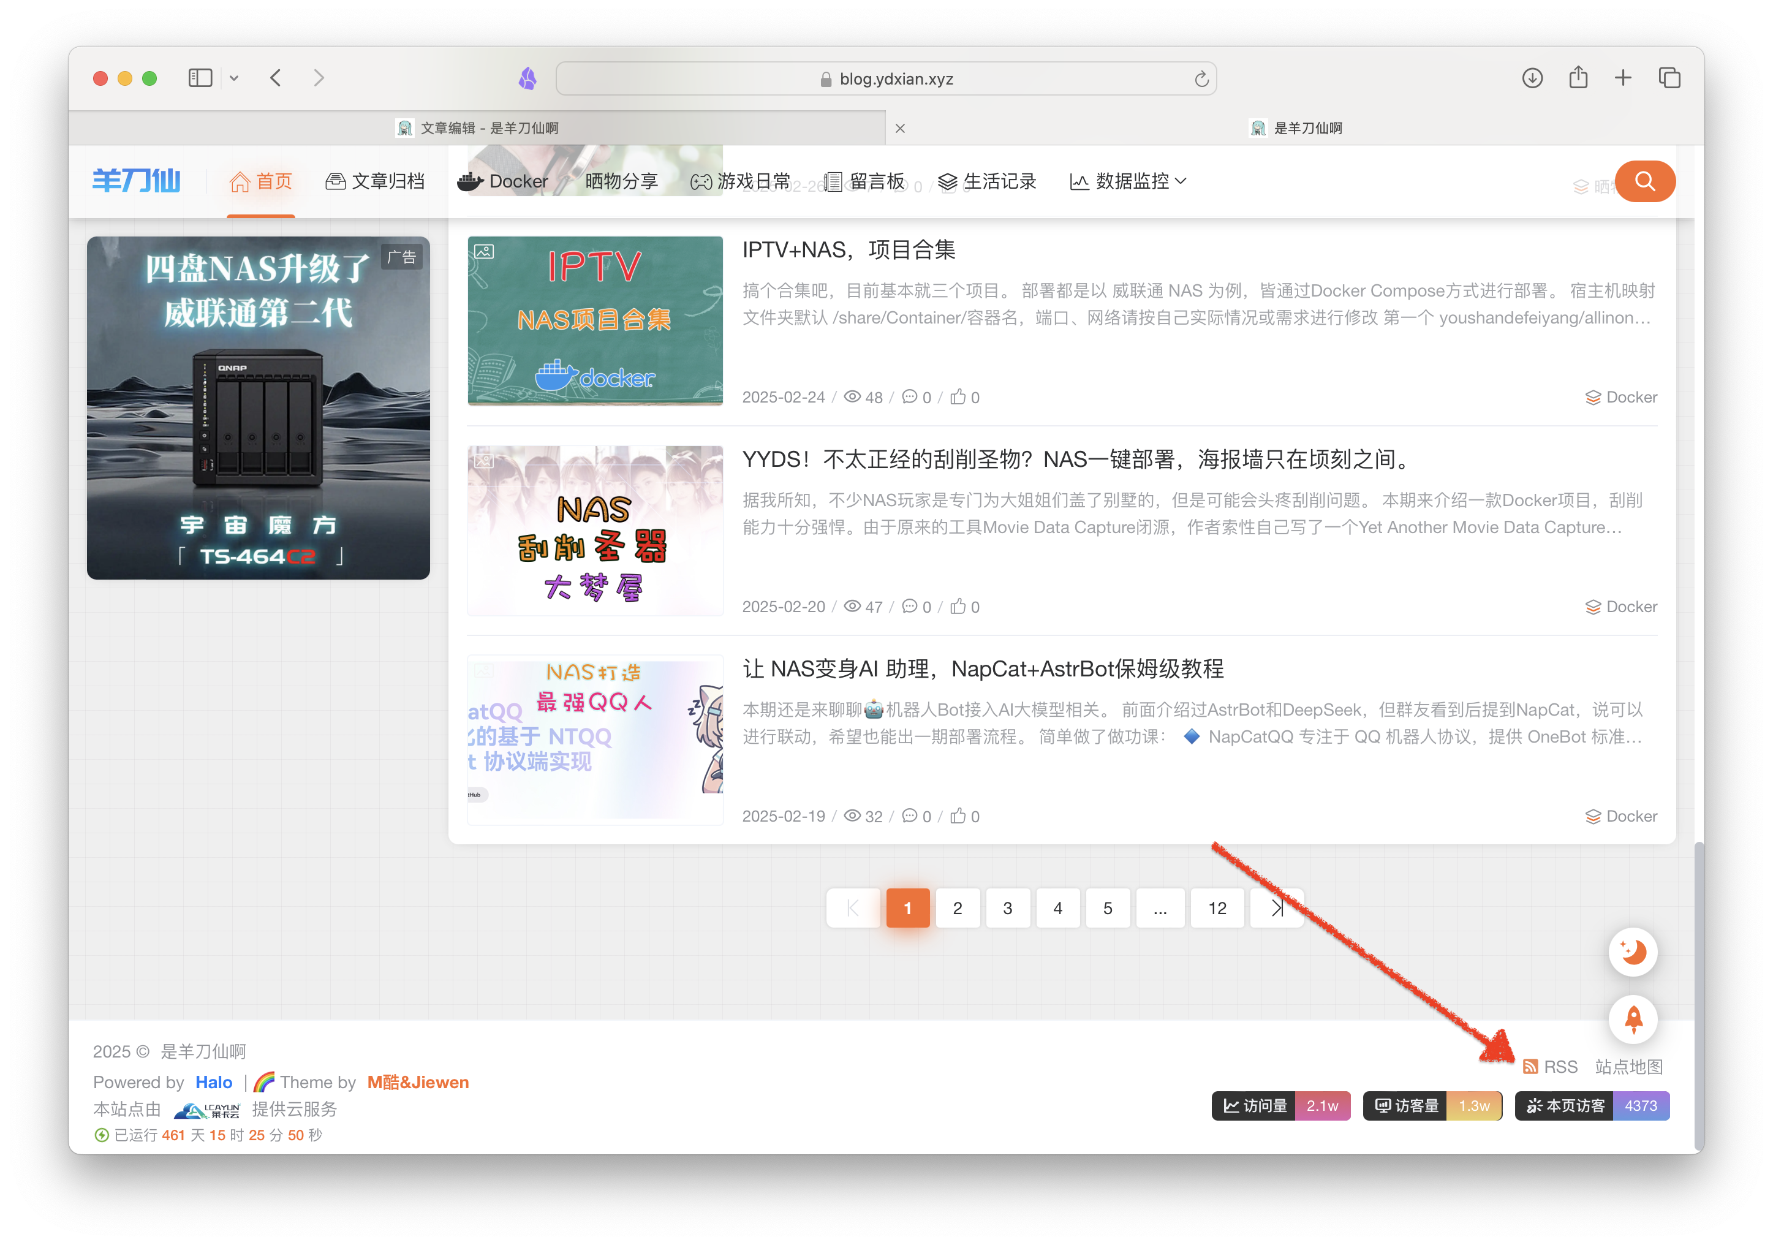Go to pagination page 4
Screen dimensions: 1773x1245
coord(1058,908)
